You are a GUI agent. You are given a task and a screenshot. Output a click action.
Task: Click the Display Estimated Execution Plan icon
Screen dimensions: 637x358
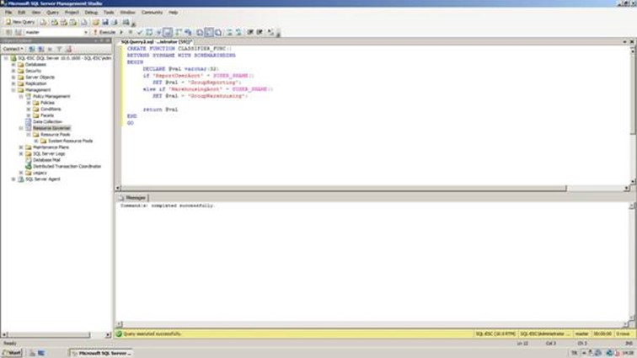coord(149,32)
